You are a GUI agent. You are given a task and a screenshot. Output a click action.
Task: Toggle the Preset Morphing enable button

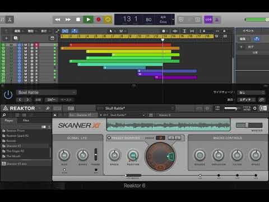109,138
